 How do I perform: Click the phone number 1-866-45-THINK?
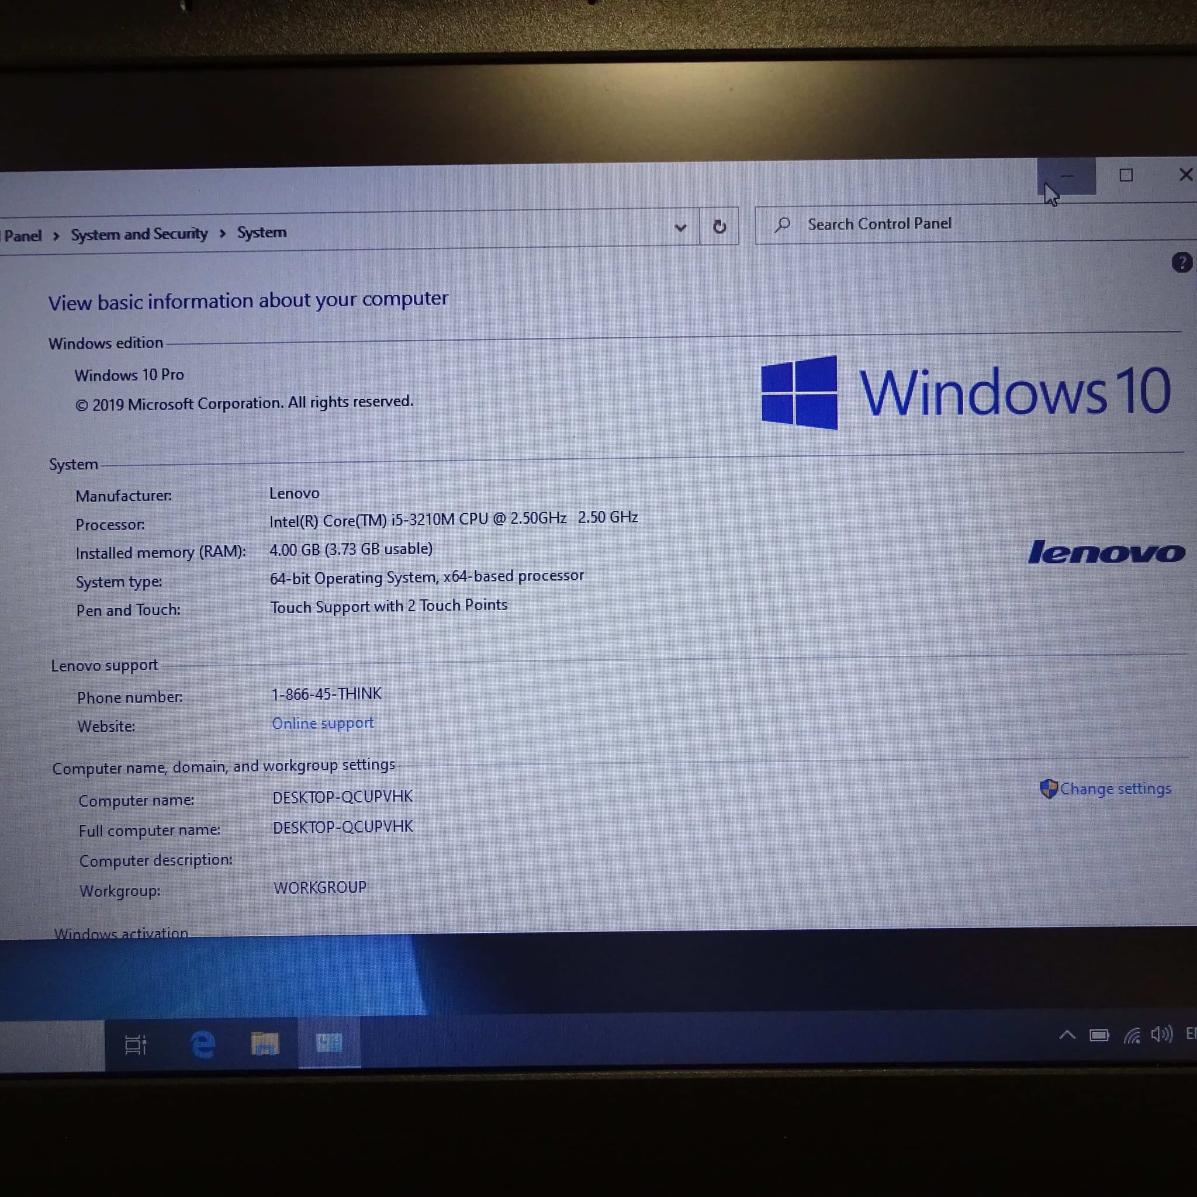[x=327, y=694]
